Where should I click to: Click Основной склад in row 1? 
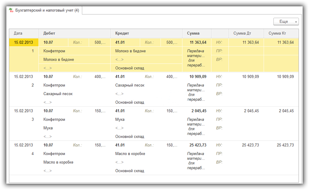click(130, 68)
